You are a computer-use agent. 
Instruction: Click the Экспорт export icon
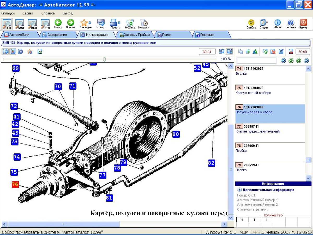click(101, 24)
